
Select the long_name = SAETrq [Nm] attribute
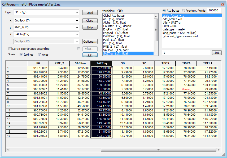pyautogui.click(x=192, y=33)
